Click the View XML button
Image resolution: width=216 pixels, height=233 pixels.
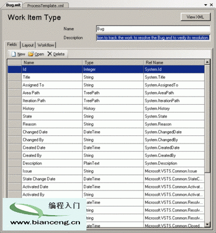[195, 17]
